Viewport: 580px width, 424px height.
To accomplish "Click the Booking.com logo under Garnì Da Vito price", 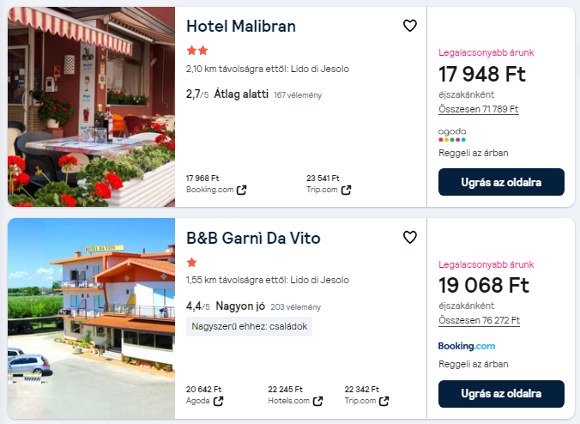I will tap(467, 346).
